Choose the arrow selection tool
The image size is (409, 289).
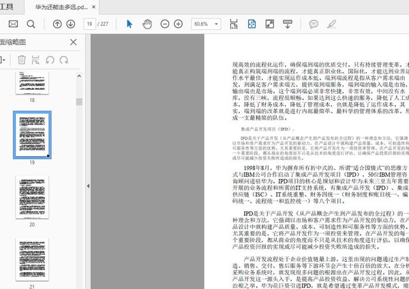coord(130,24)
